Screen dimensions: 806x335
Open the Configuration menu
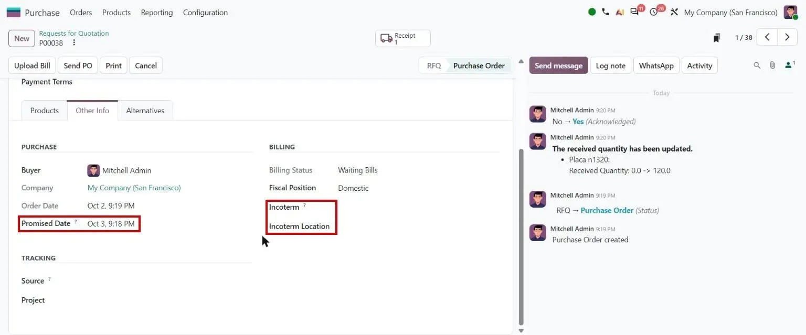(205, 12)
